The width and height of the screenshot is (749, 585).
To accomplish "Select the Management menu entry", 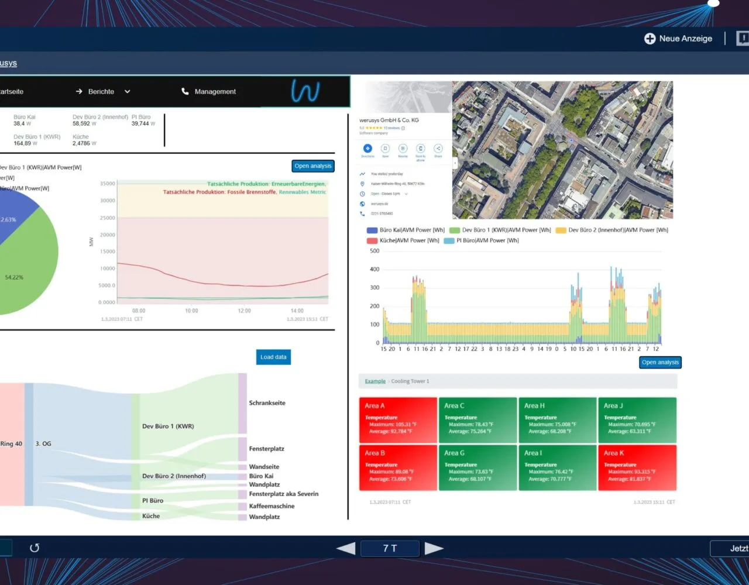I will click(x=215, y=91).
